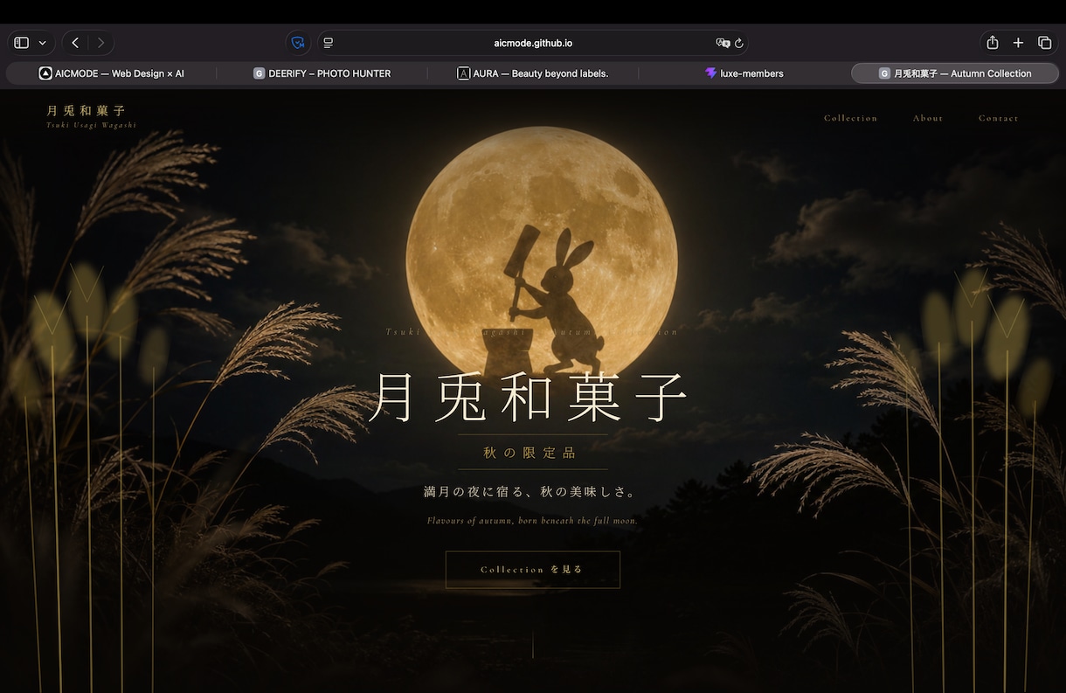Open the Collection nav link
Image resolution: width=1066 pixels, height=693 pixels.
850,118
